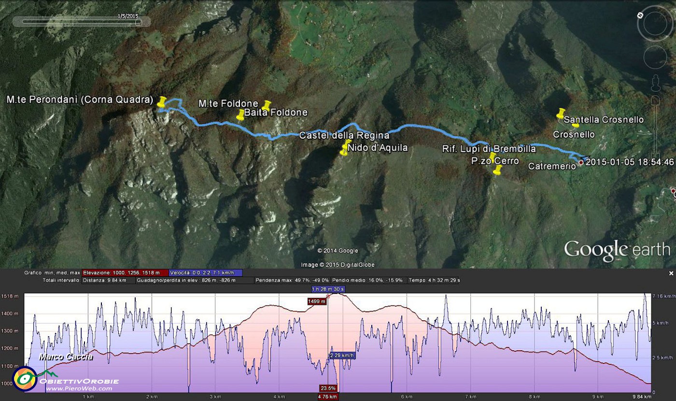
Task: Click the 'Tempo: 4 h 32 m 29 s' text
Action: click(435, 280)
